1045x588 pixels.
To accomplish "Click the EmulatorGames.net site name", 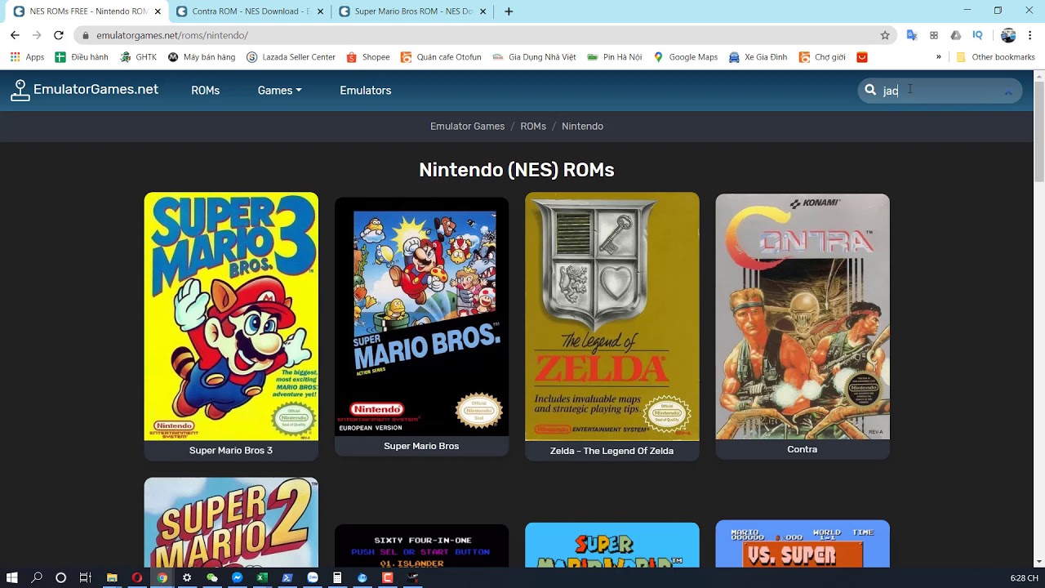I will (96, 90).
